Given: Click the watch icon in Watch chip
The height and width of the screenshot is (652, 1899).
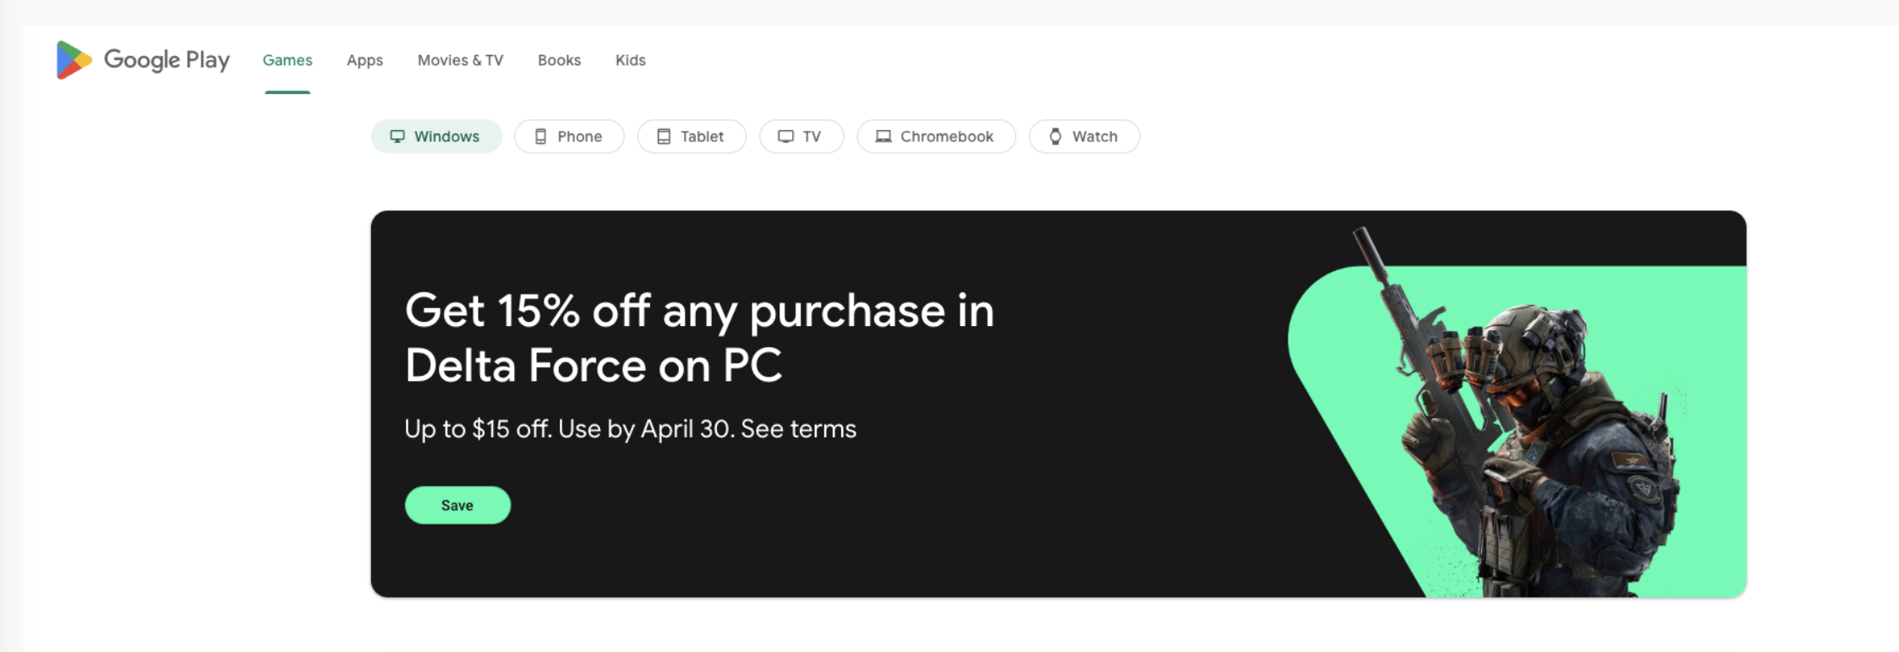Looking at the screenshot, I should (x=1055, y=136).
